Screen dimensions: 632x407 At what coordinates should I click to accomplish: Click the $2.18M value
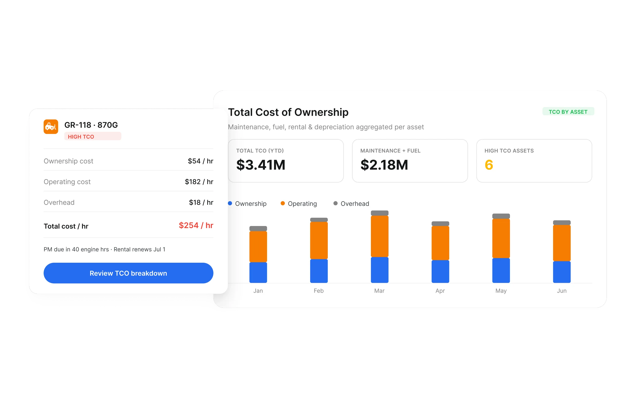point(384,165)
